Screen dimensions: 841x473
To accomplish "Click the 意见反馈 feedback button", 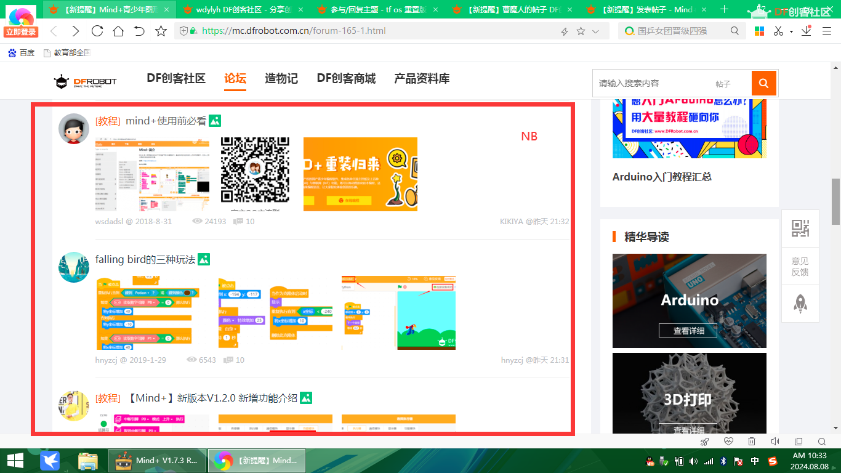I will point(800,267).
